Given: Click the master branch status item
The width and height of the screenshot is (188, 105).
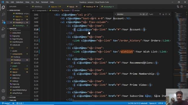Looking at the screenshot, I should click(6, 103).
